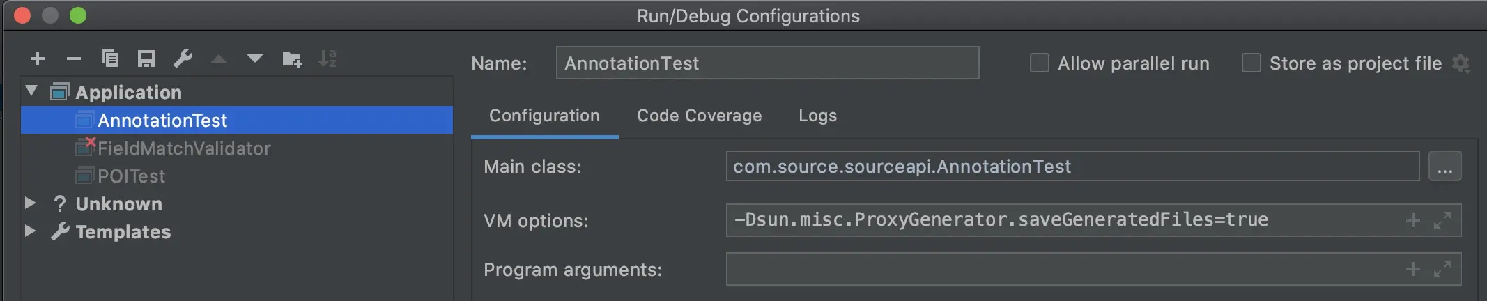
Task: Open the Logs tab
Action: point(817,116)
